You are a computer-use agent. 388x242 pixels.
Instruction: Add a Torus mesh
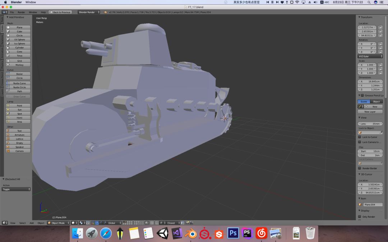tap(19, 56)
